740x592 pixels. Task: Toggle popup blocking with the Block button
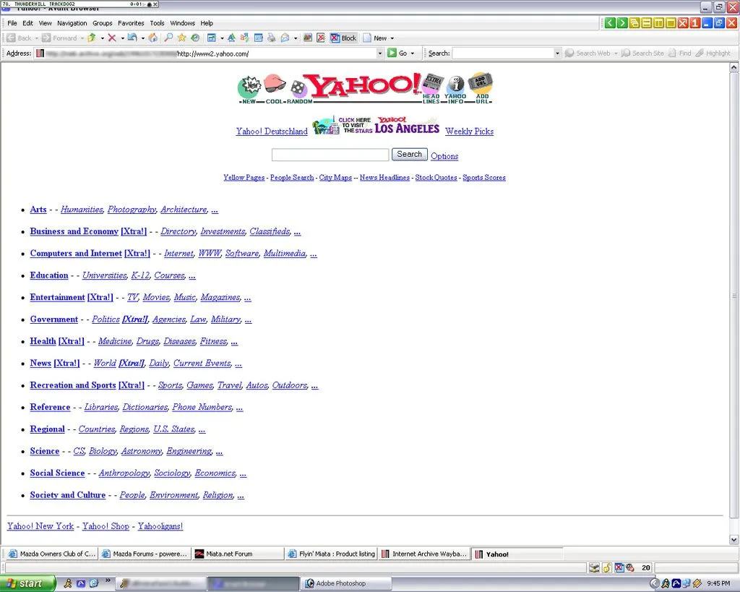point(344,37)
